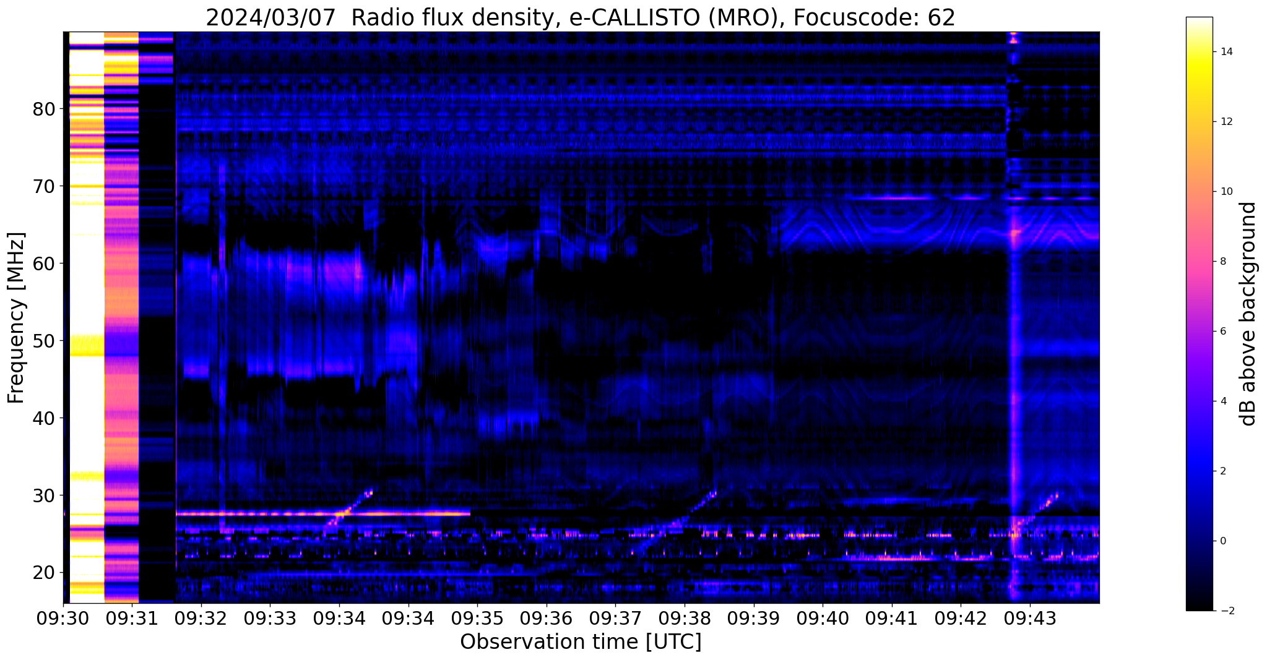Click the saturated white strip after 09:30

[86, 317]
